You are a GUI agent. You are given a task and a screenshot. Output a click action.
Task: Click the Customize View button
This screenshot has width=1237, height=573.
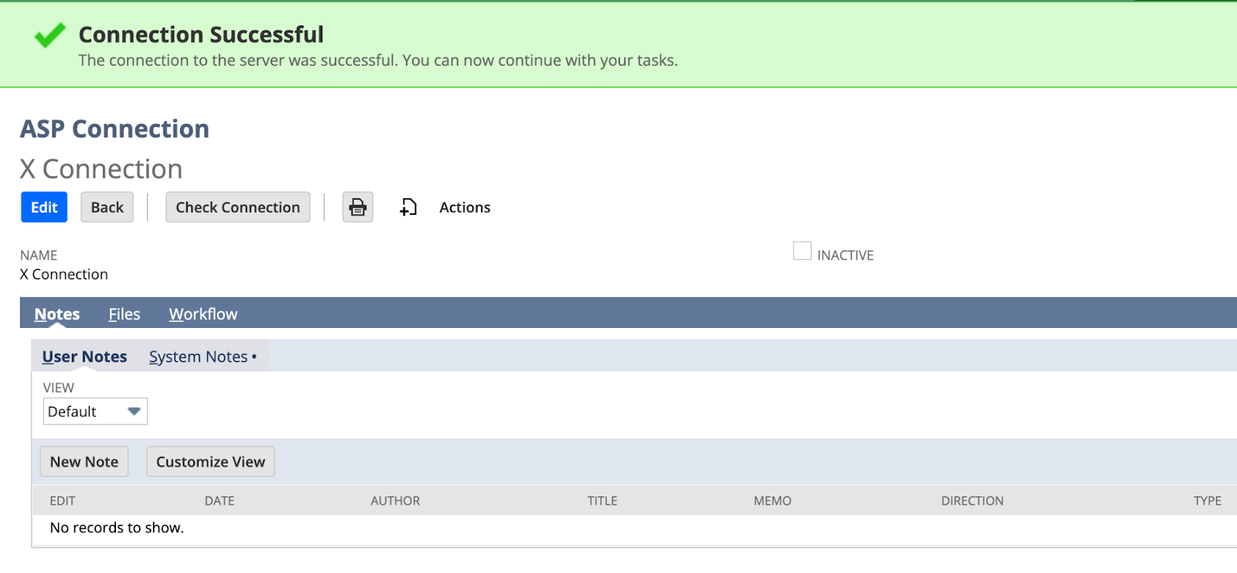[210, 462]
